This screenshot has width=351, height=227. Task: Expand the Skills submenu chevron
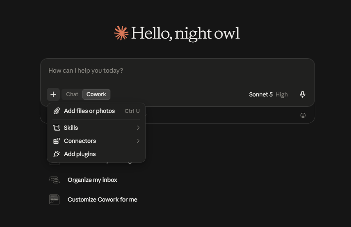(x=138, y=128)
